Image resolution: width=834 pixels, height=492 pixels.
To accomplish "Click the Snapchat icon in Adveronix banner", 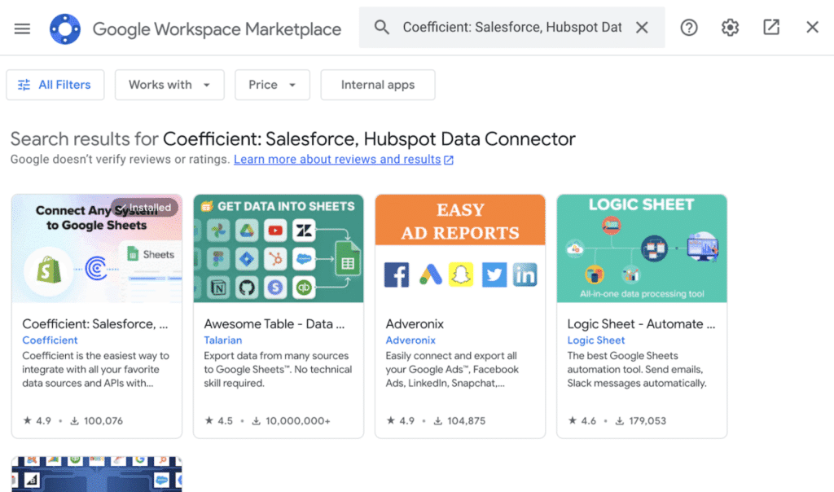I will coord(461,275).
